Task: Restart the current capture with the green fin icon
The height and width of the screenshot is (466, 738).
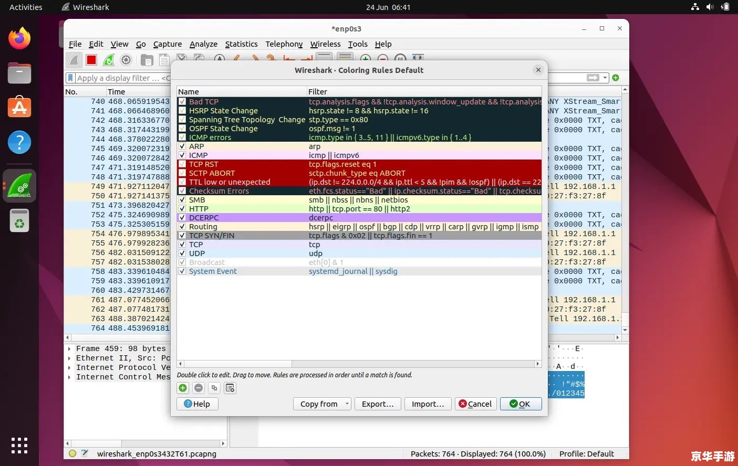Action: point(109,60)
